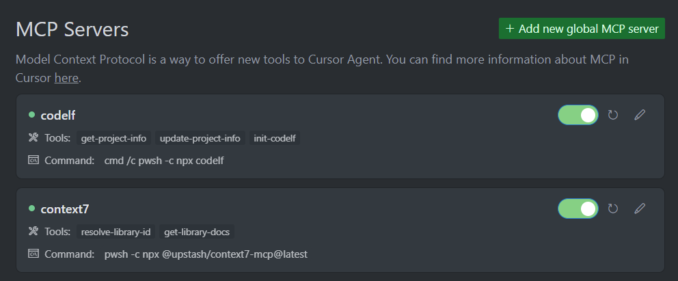Select the resolve-library-id tool tag
Image resolution: width=678 pixels, height=281 pixels.
[116, 232]
